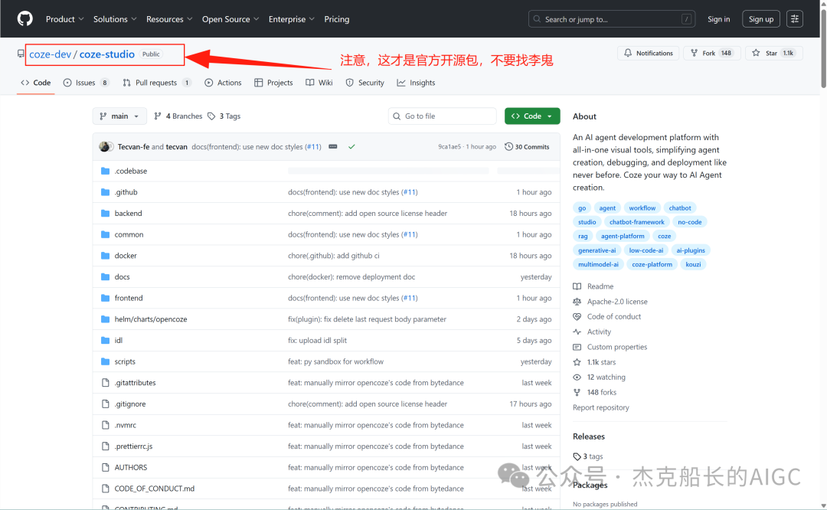Open the .prettierrc.js file
Screen dimensions: 827x510
(x=133, y=446)
